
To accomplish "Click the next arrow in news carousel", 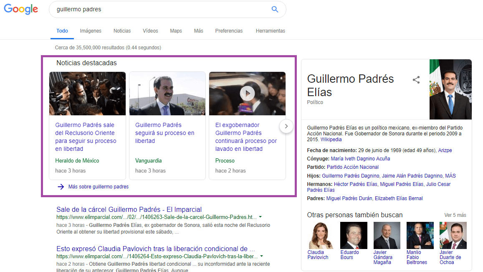I will coord(286,126).
